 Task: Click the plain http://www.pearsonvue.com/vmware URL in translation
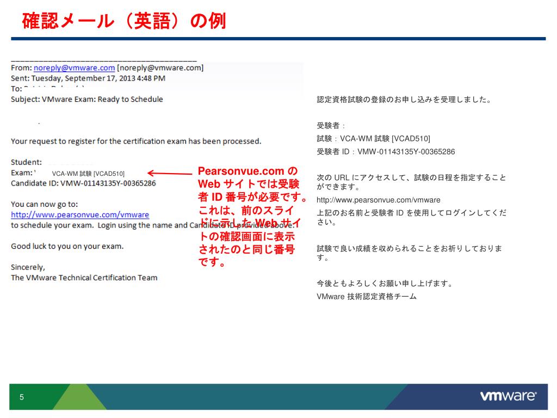click(379, 200)
